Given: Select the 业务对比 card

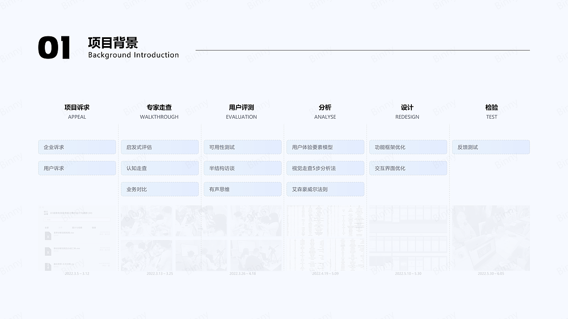Looking at the screenshot, I should click(159, 189).
